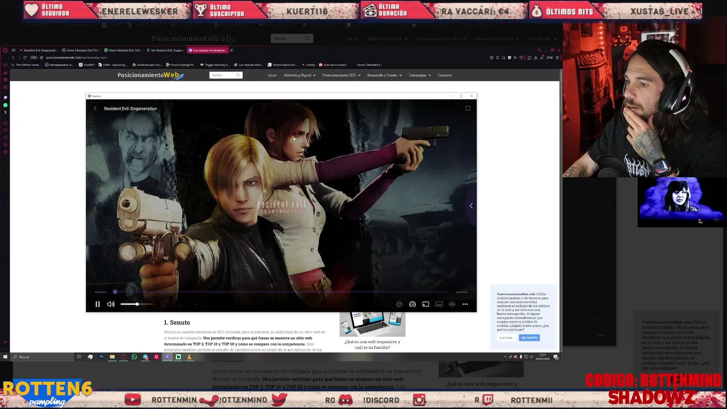Expand Posicionamiento SEO dropdown menu
This screenshot has height=409, width=727.
(x=341, y=75)
